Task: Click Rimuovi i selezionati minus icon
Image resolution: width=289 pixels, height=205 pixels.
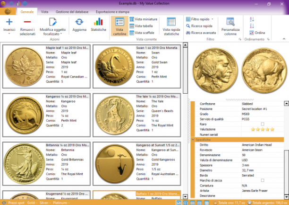Action: [x=27, y=22]
